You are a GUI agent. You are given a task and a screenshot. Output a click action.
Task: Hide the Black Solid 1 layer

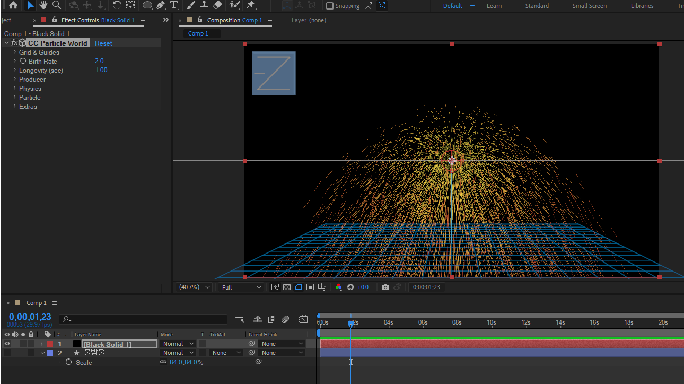click(x=7, y=344)
